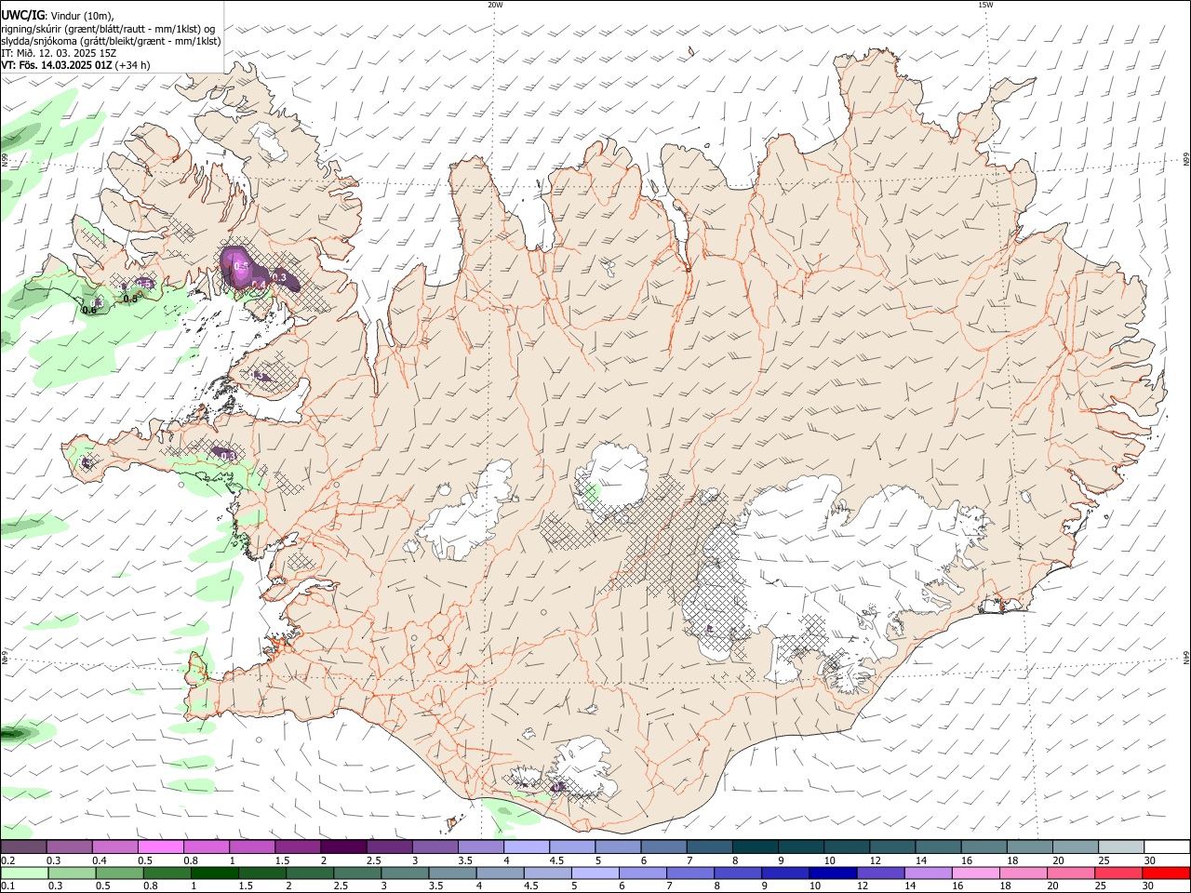Click the steel blue swatch labeled 7 in upper legend
Image resolution: width=1191 pixels, height=893 pixels.
tap(710, 846)
